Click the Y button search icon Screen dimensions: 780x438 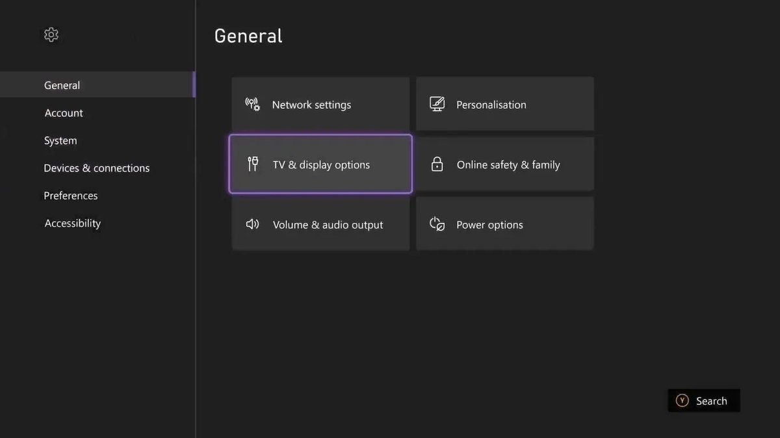682,401
